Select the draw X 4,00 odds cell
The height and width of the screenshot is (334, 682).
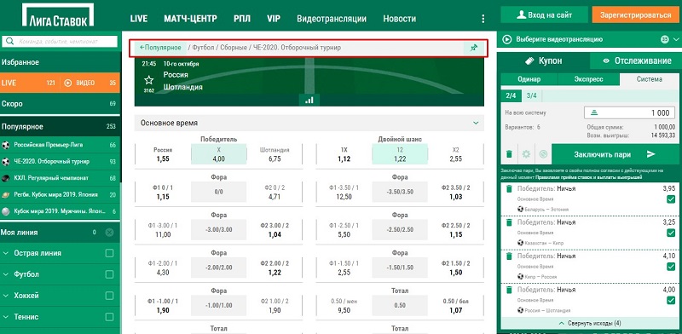point(219,154)
